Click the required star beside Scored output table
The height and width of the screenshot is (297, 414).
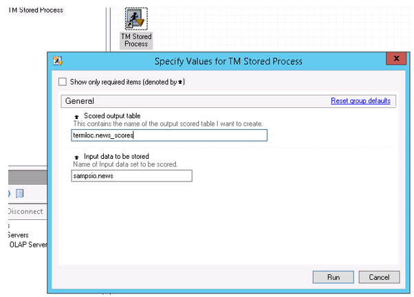click(x=76, y=116)
